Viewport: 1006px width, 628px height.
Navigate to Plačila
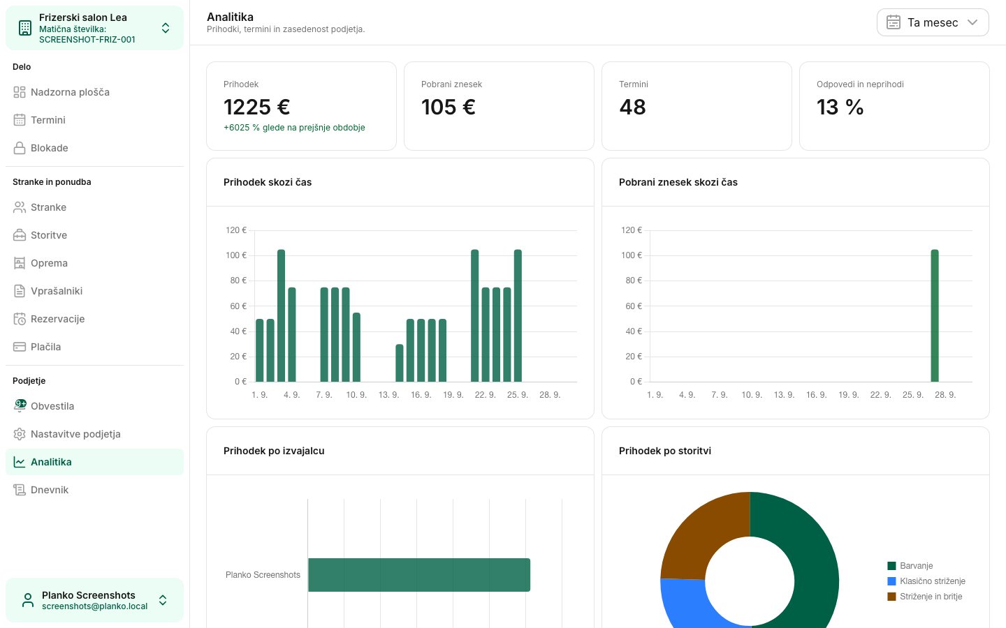pos(95,347)
